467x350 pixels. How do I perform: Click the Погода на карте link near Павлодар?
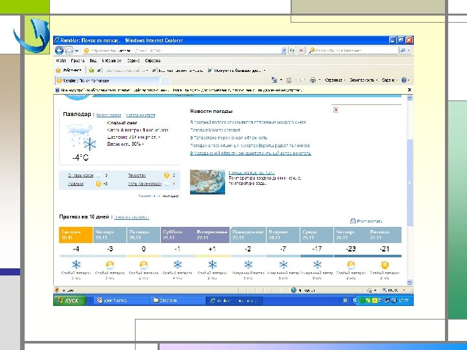(x=141, y=115)
